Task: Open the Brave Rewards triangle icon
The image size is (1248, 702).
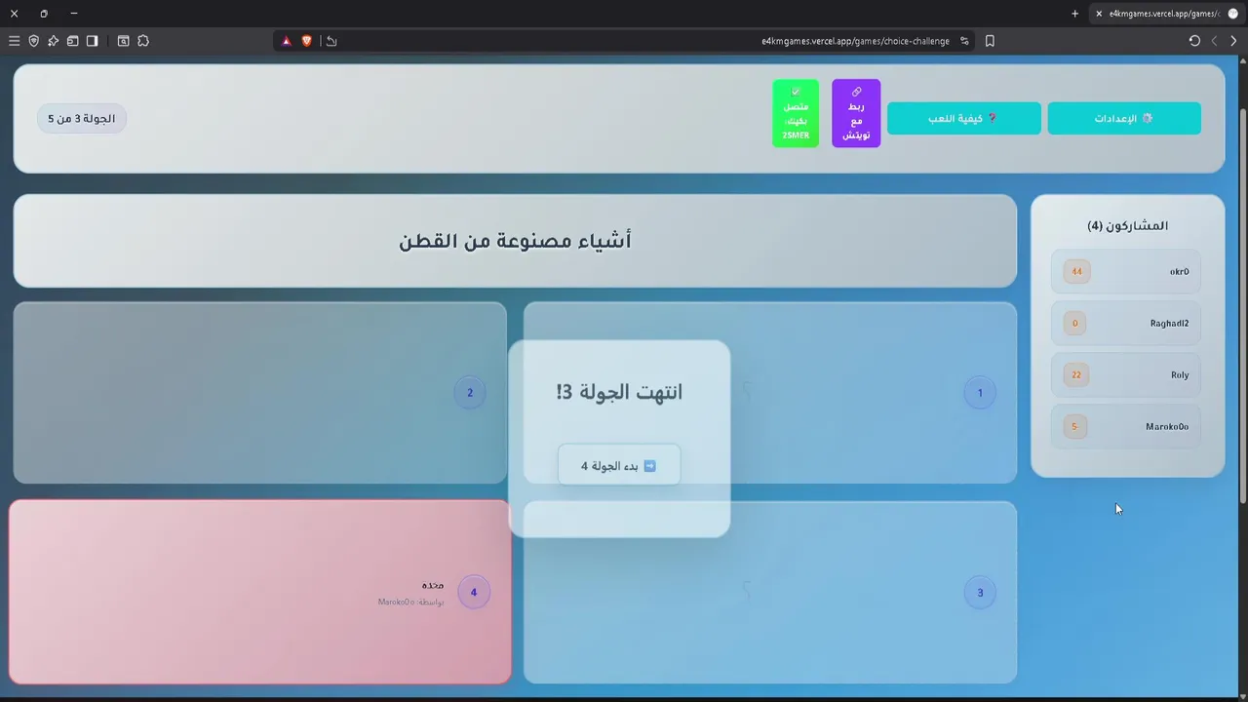Action: [287, 41]
